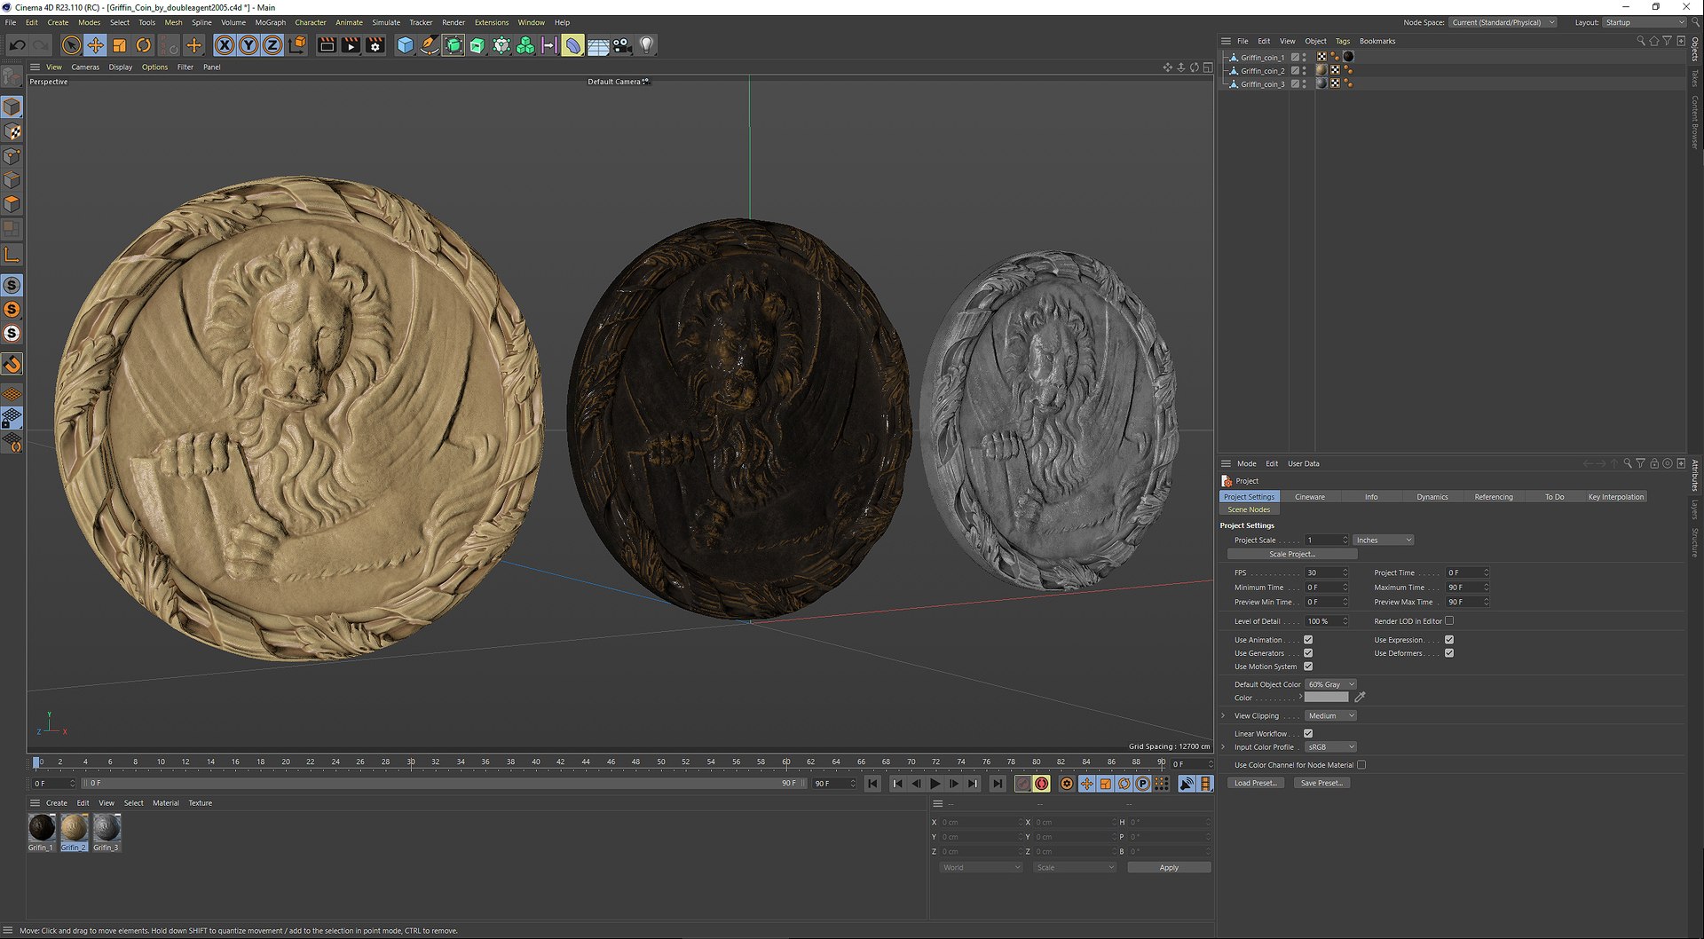1704x939 pixels.
Task: Open the MoGraph Cloner icon
Action: pyautogui.click(x=525, y=45)
